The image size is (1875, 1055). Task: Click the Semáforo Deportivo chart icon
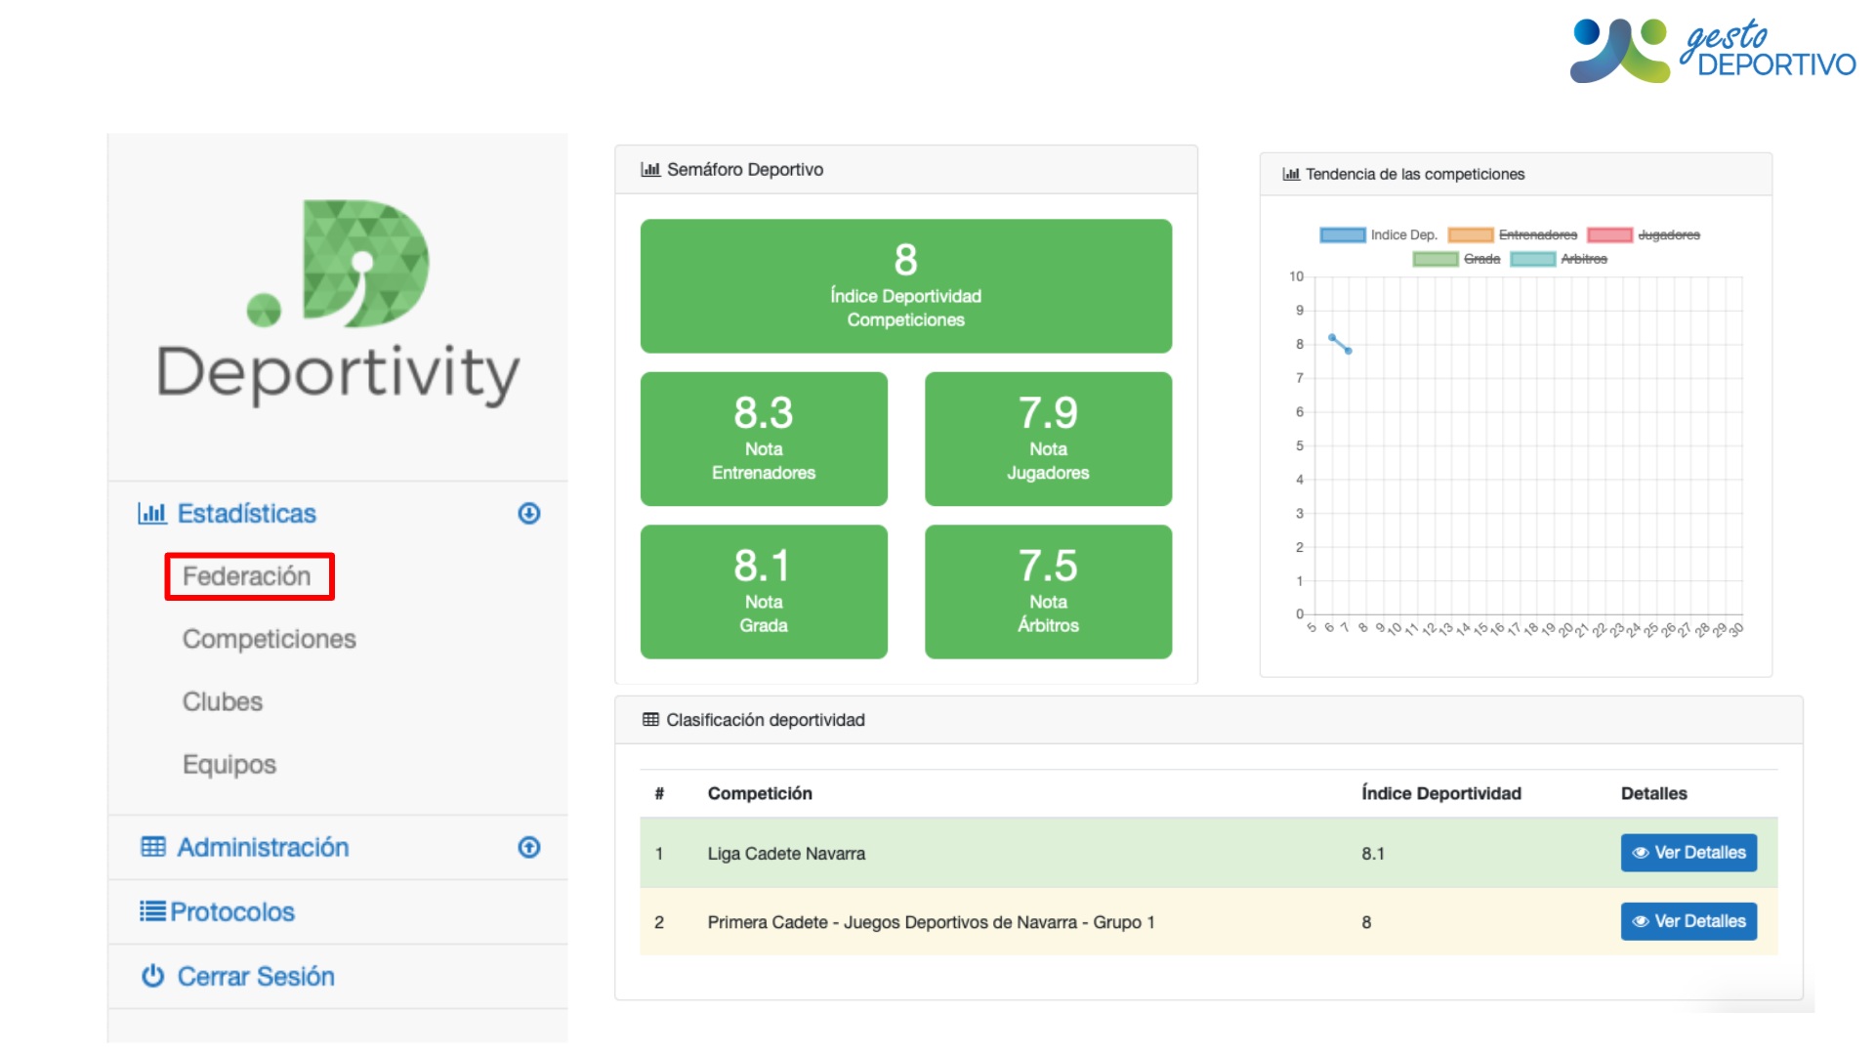[650, 170]
